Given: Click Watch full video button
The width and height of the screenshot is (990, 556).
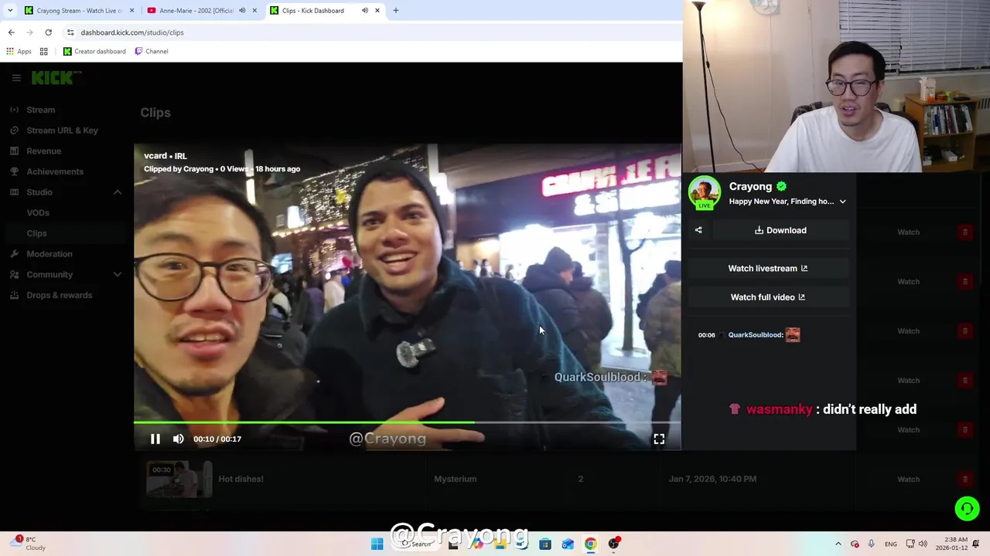Looking at the screenshot, I should 768,297.
